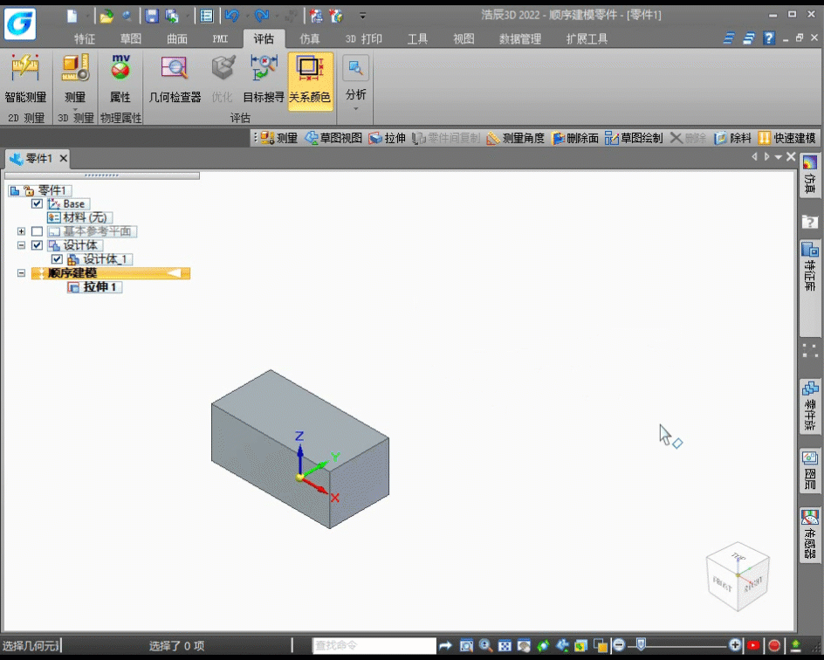824x660 pixels.
Task: Select the 拉伸 1 feature in tree
Action: point(94,287)
